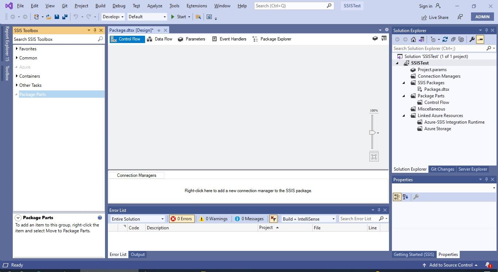Pin the SSIS Toolbox panel
The height and width of the screenshot is (272, 498).
[x=95, y=30]
